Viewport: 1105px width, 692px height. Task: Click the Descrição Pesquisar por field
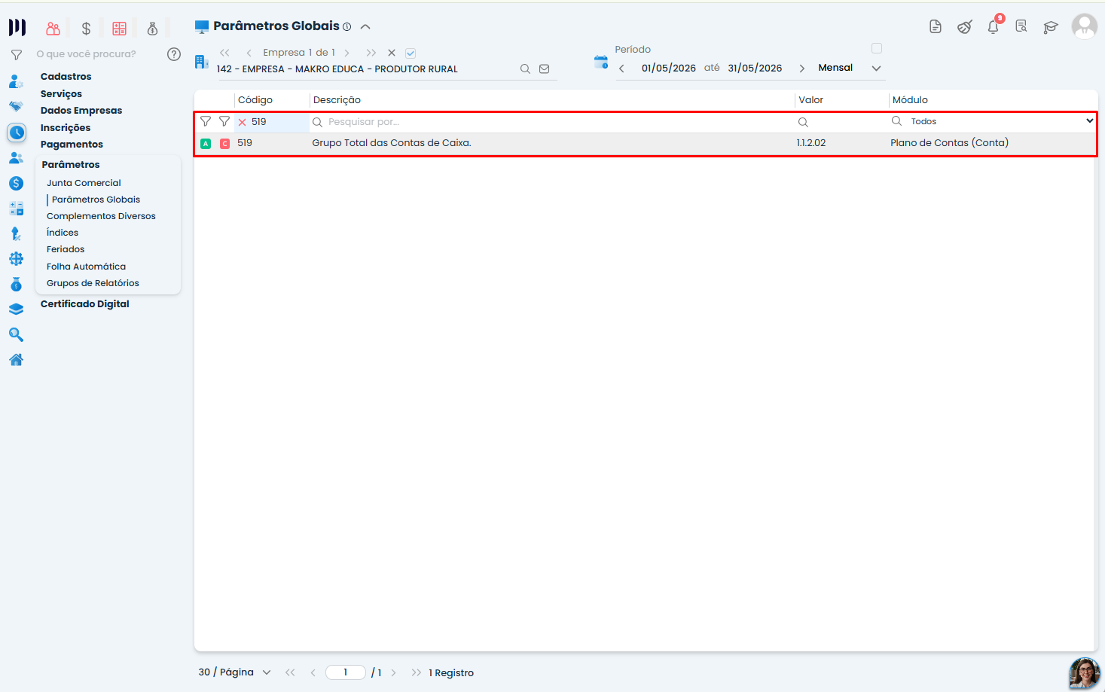(x=552, y=122)
